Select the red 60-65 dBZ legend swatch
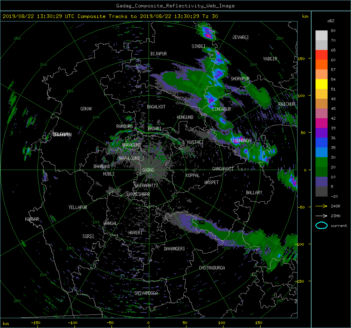 [321, 55]
